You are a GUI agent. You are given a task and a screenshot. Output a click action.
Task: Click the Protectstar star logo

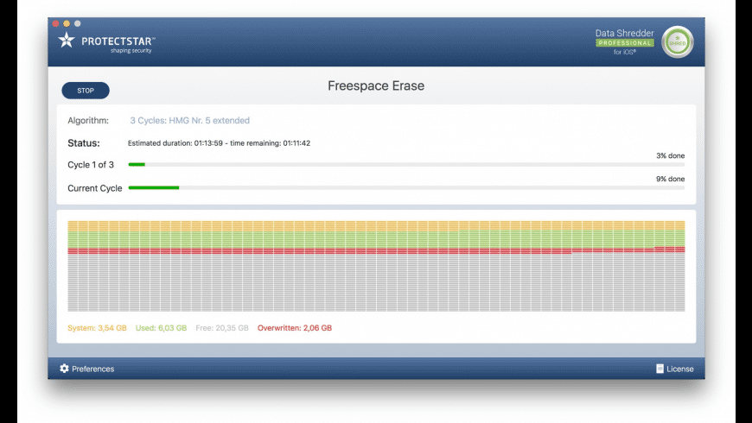pyautogui.click(x=67, y=41)
